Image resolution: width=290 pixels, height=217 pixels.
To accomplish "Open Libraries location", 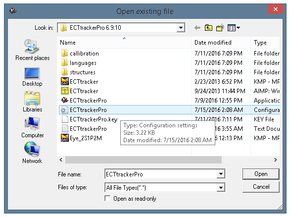I will [32, 102].
